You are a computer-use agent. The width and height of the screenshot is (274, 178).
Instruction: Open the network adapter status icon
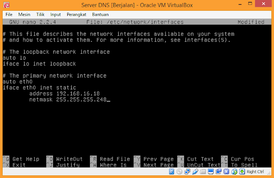click(187, 172)
